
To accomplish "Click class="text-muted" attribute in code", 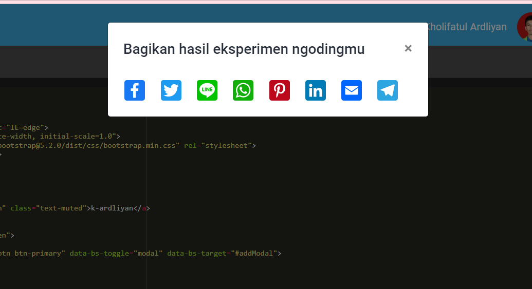I will 48,208.
